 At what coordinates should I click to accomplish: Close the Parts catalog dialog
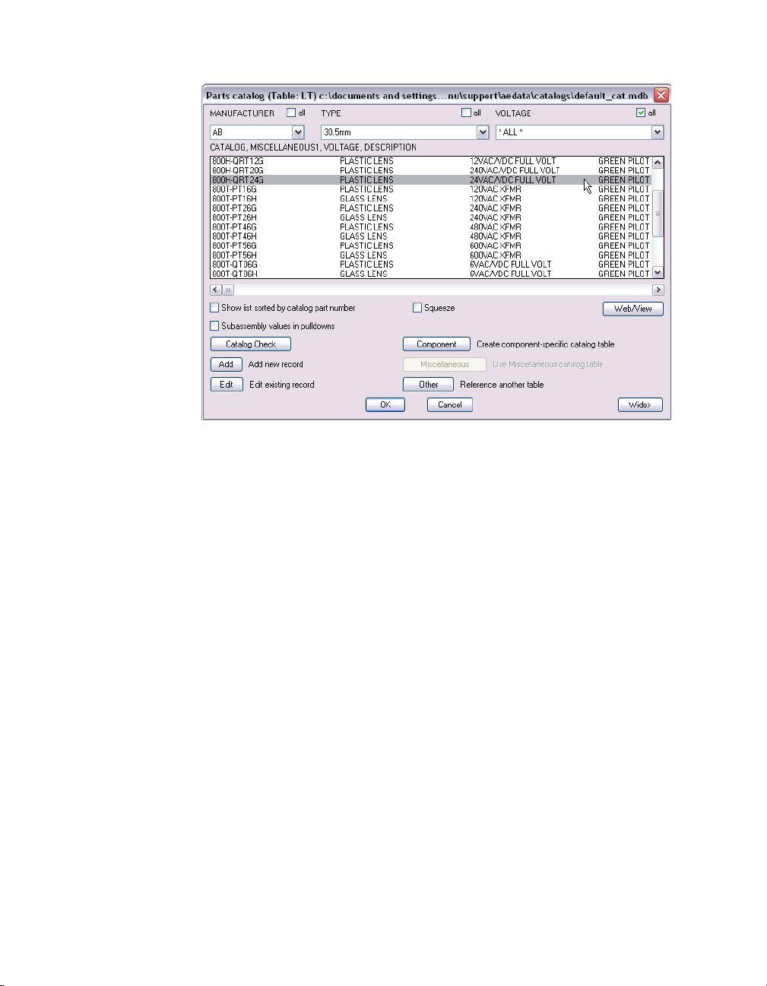(661, 96)
